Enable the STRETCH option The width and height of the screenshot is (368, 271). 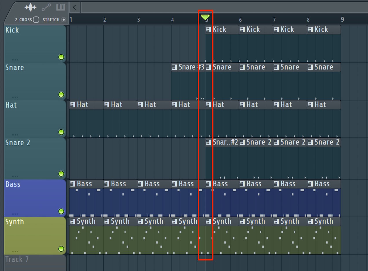click(x=64, y=20)
